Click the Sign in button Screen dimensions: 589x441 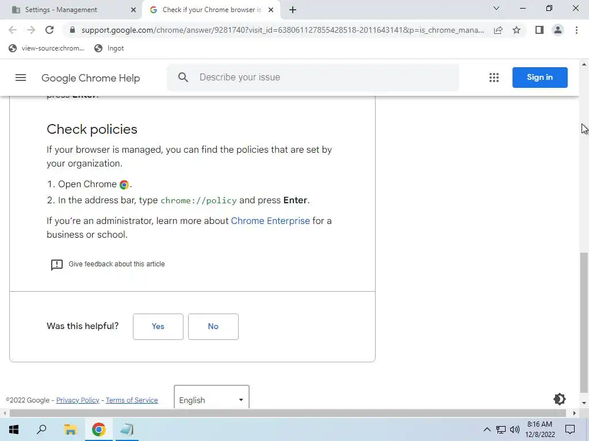point(540,78)
